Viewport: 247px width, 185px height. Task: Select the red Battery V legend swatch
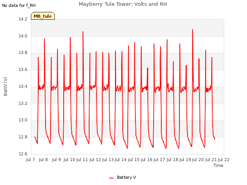[111, 178]
